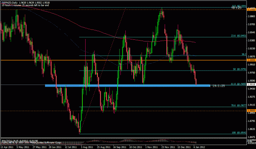Select the blue support zone rectangle
The width and height of the screenshot is (256, 149).
click(127, 85)
